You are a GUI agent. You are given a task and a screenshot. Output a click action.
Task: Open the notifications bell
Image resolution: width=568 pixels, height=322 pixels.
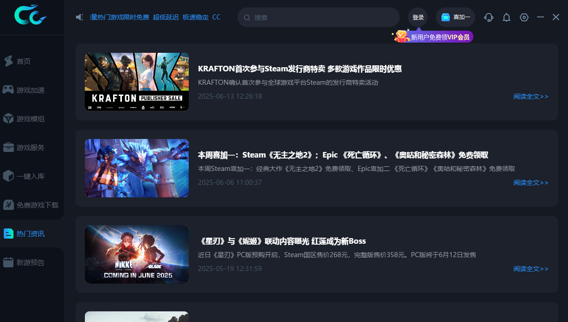click(x=506, y=17)
